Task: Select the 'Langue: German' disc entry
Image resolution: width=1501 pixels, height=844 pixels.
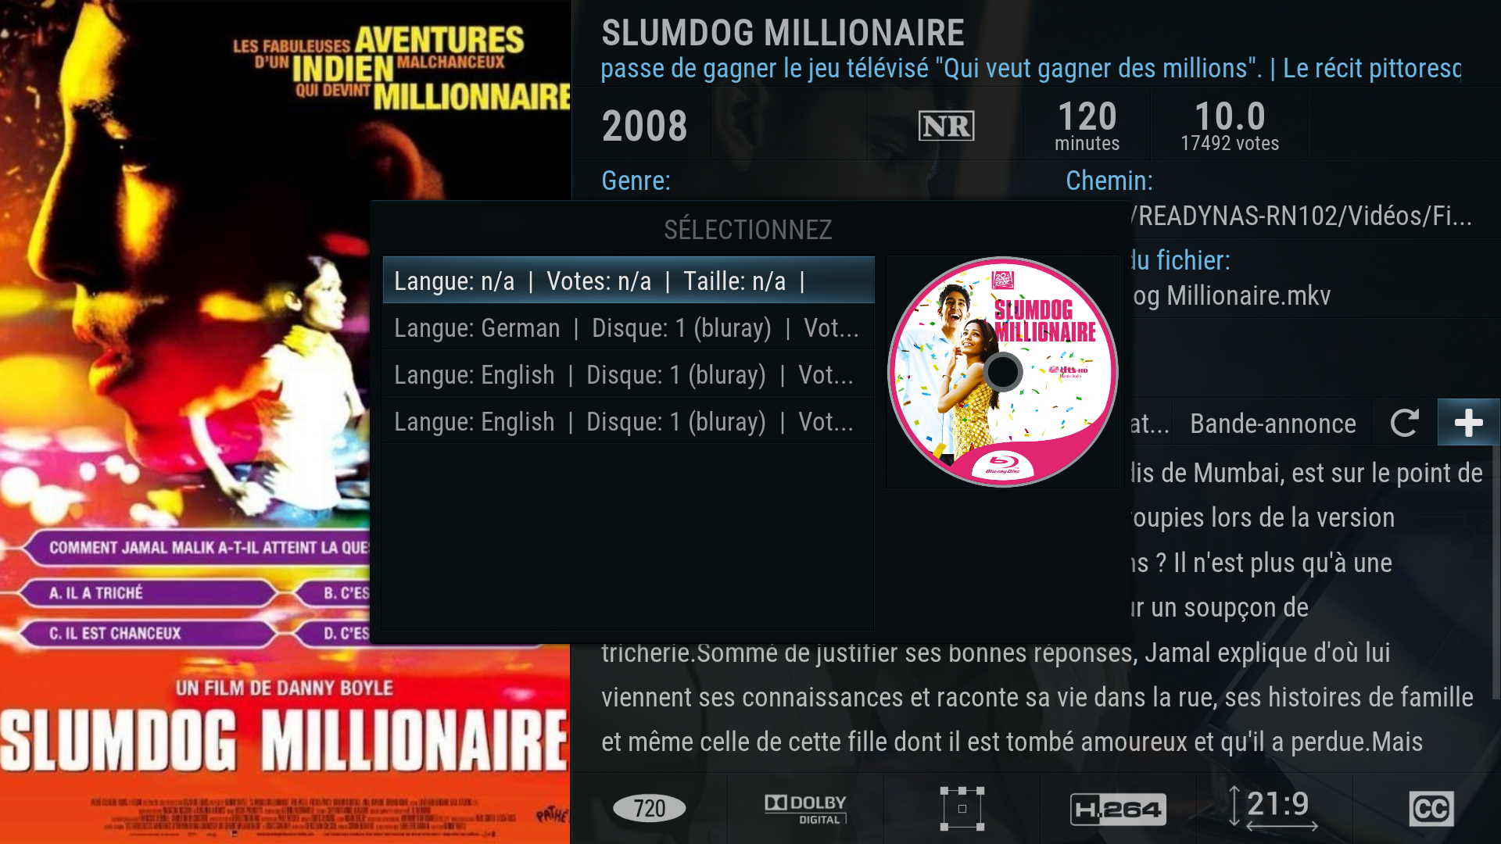Action: point(629,327)
